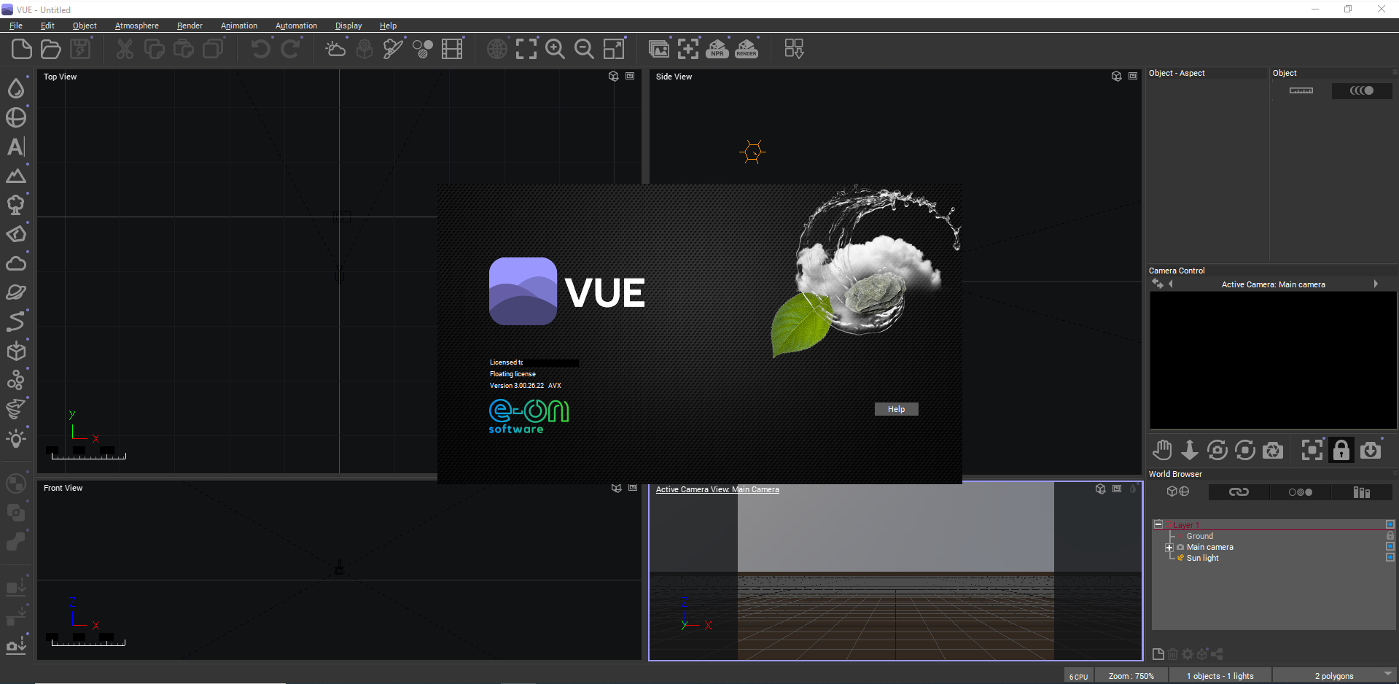
Task: Open the status bar dropdown arrow
Action: (x=1387, y=674)
